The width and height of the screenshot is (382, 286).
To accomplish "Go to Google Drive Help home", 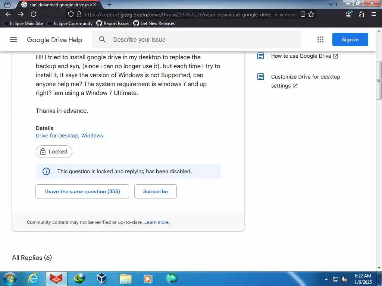I will point(54,40).
